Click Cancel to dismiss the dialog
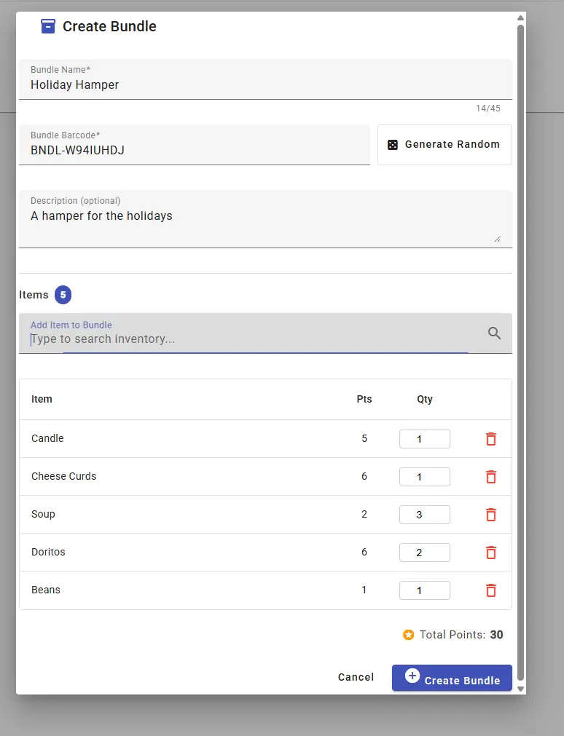Viewport: 564px width, 736px height. pos(356,677)
